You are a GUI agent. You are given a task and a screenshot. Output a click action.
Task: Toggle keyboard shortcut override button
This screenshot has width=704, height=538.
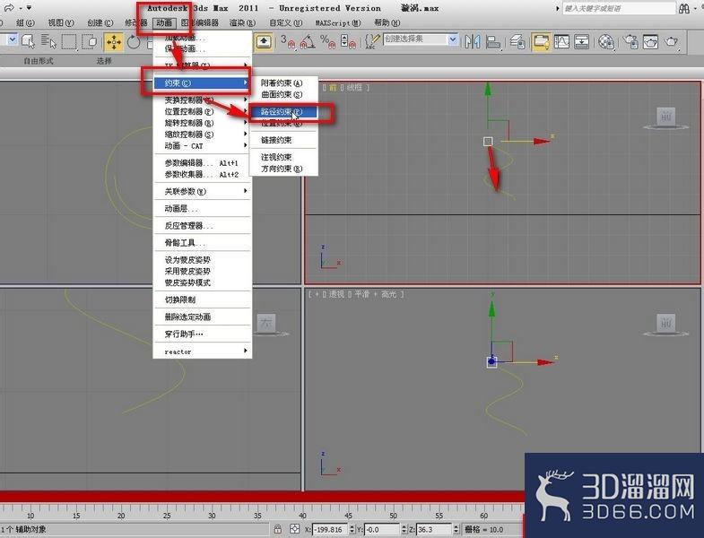264,42
